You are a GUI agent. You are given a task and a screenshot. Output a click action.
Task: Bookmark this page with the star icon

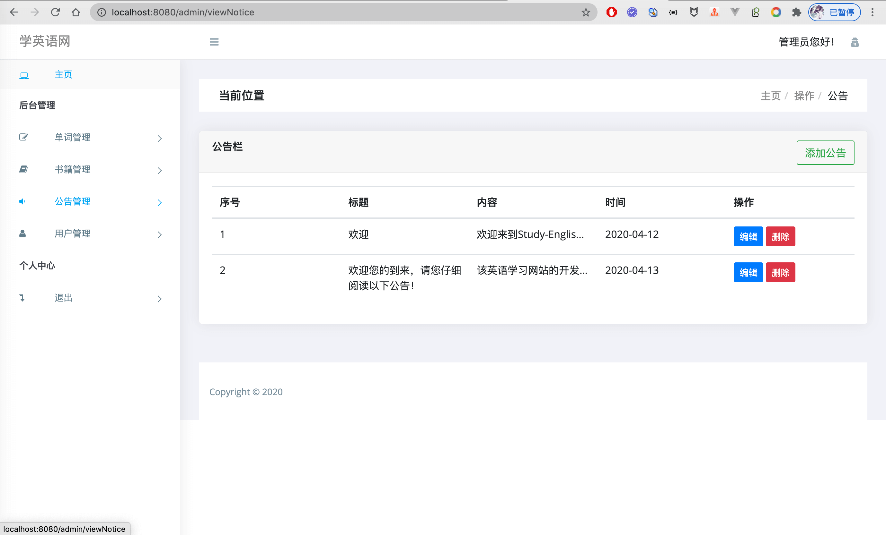click(x=586, y=13)
